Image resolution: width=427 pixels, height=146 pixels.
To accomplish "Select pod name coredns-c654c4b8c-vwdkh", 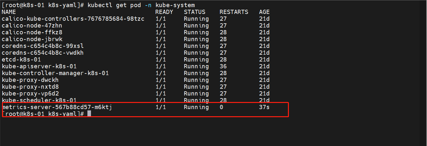I will (43, 53).
